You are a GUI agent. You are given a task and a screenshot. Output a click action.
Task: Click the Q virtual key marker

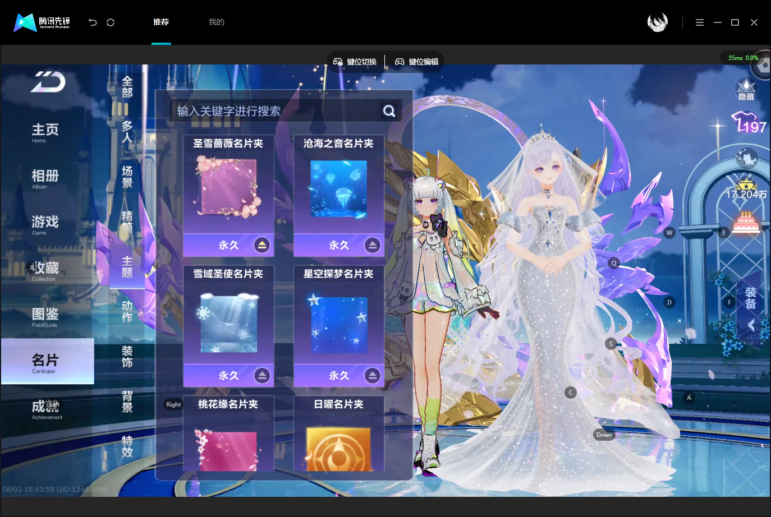coord(614,263)
